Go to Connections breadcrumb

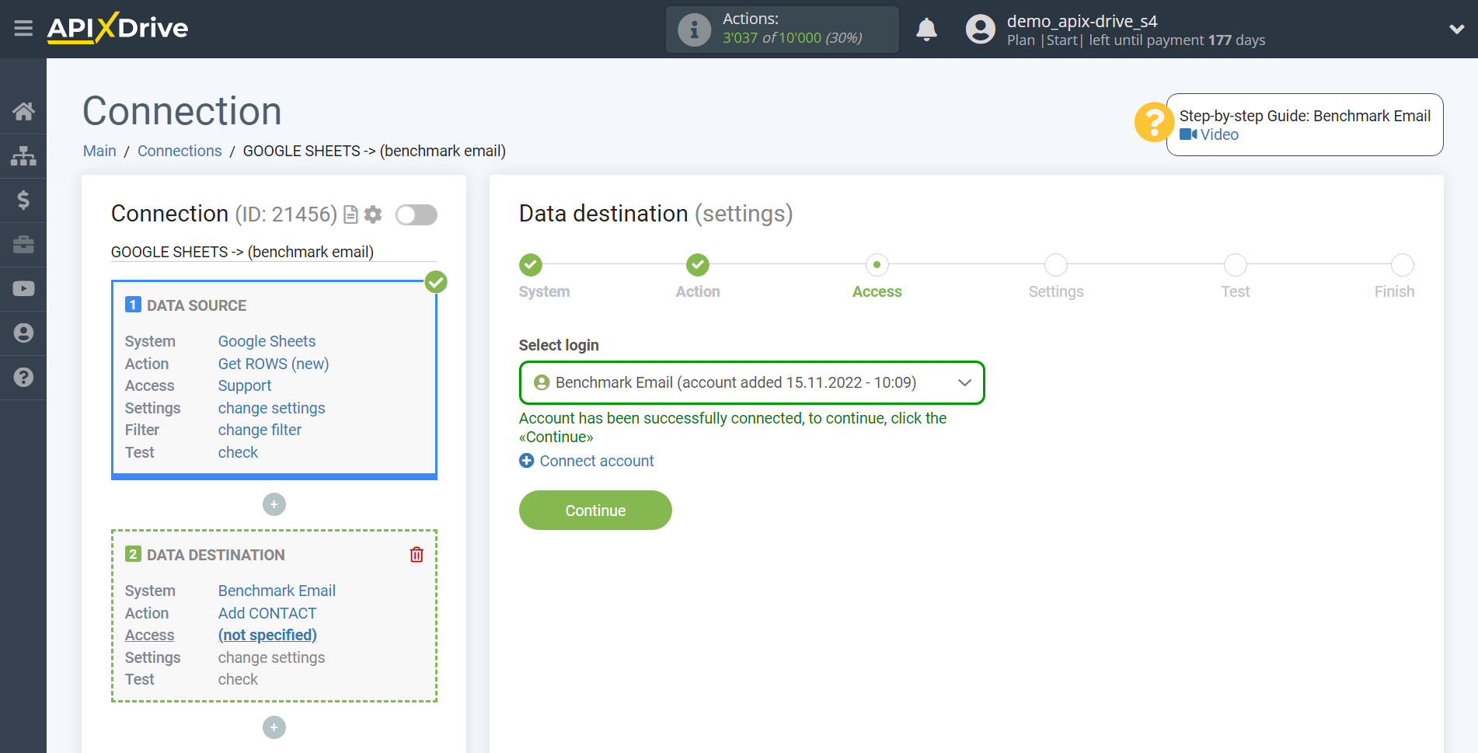tap(180, 151)
